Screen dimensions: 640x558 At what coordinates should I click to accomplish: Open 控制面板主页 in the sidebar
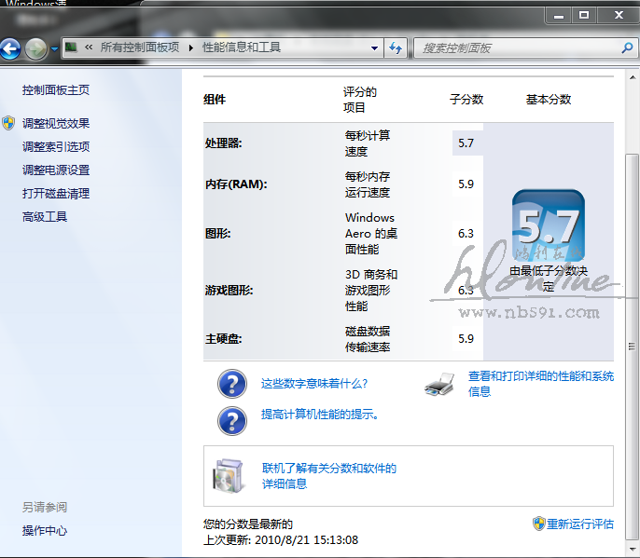click(x=56, y=90)
